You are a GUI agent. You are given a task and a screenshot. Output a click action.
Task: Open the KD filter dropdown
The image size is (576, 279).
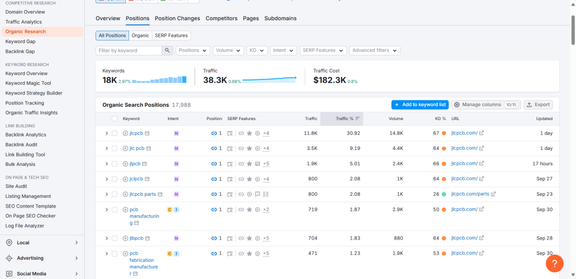coord(257,50)
